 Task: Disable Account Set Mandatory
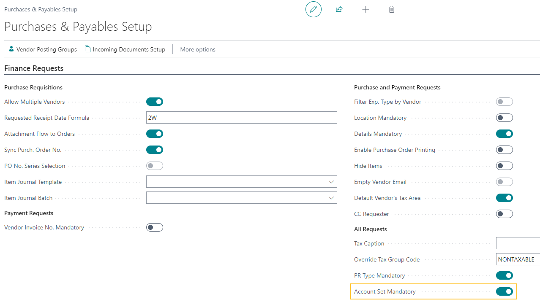coord(504,291)
